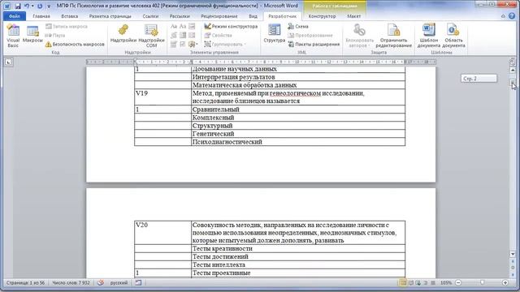The height and width of the screenshot is (292, 520).
Task: Switch to the Рассылки tab
Action: tap(180, 16)
